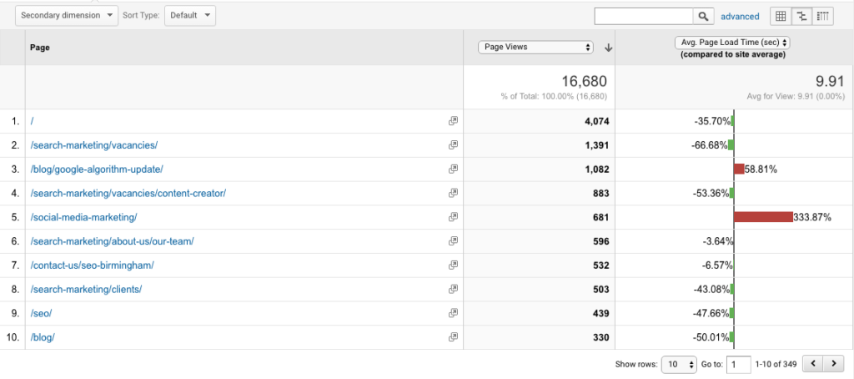Select the comparison view icon
Image resolution: width=854 pixels, height=379 pixels.
click(801, 17)
